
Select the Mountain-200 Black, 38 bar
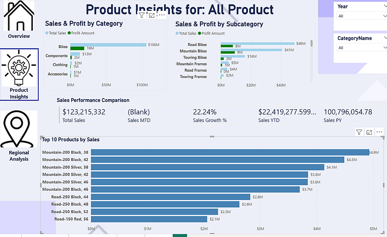230,152
